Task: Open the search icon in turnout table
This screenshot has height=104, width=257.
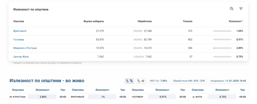Action: point(232,9)
